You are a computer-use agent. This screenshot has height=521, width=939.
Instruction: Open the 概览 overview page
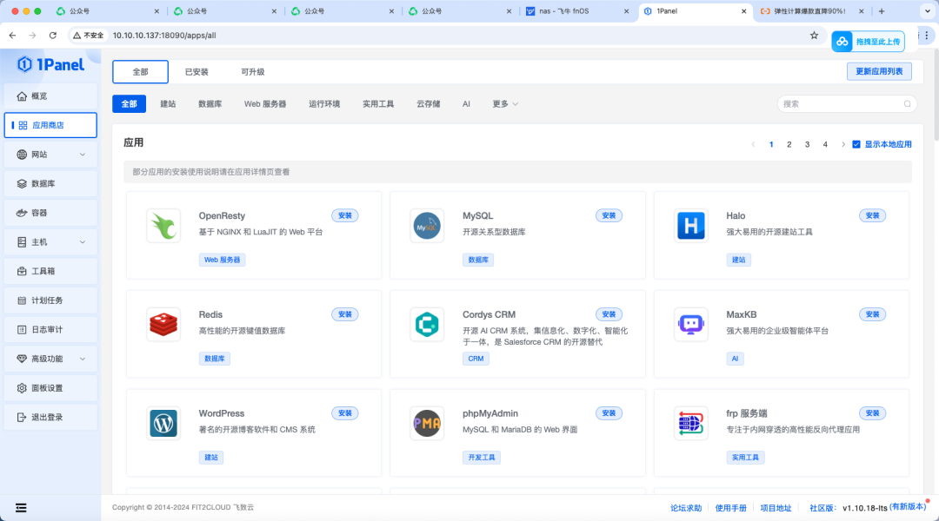(51, 96)
